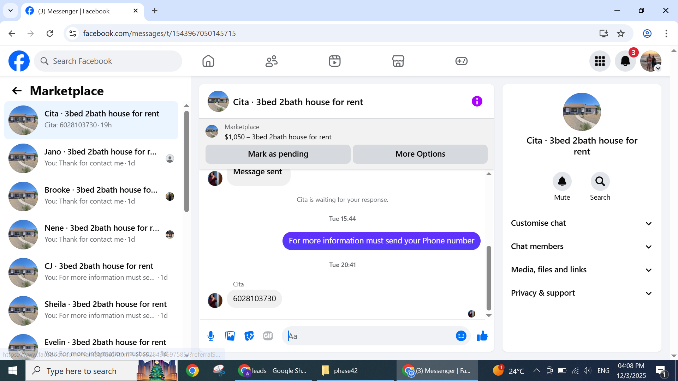
Task: Expand the Privacy & support section
Action: (x=582, y=293)
